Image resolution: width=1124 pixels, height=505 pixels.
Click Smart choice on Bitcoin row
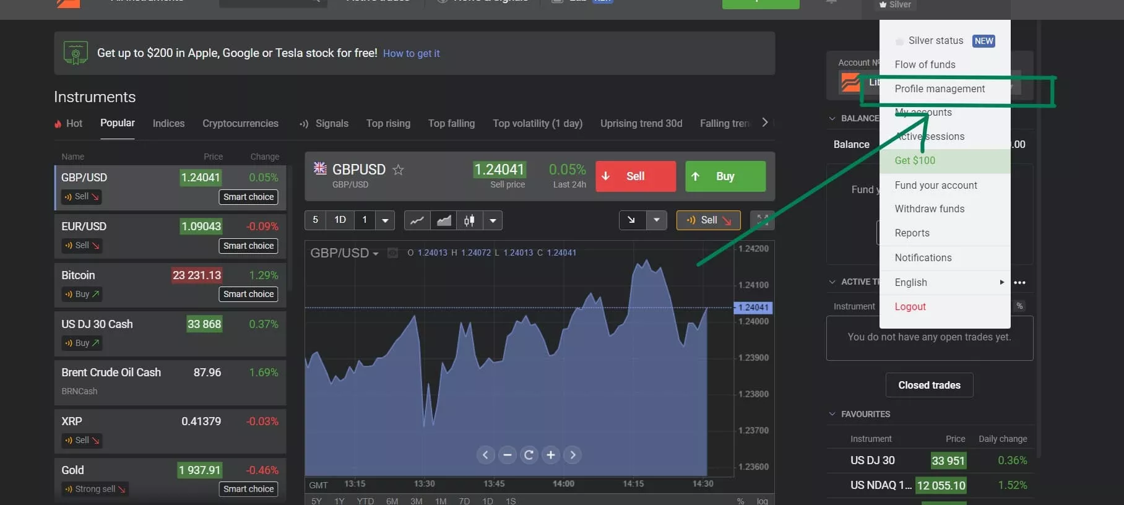click(x=248, y=294)
